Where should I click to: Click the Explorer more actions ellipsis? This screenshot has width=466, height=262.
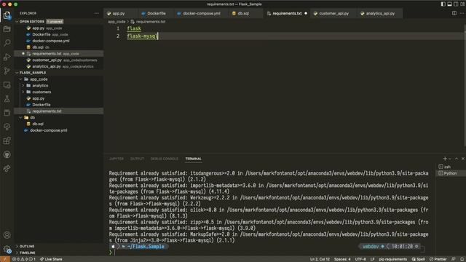97,13
